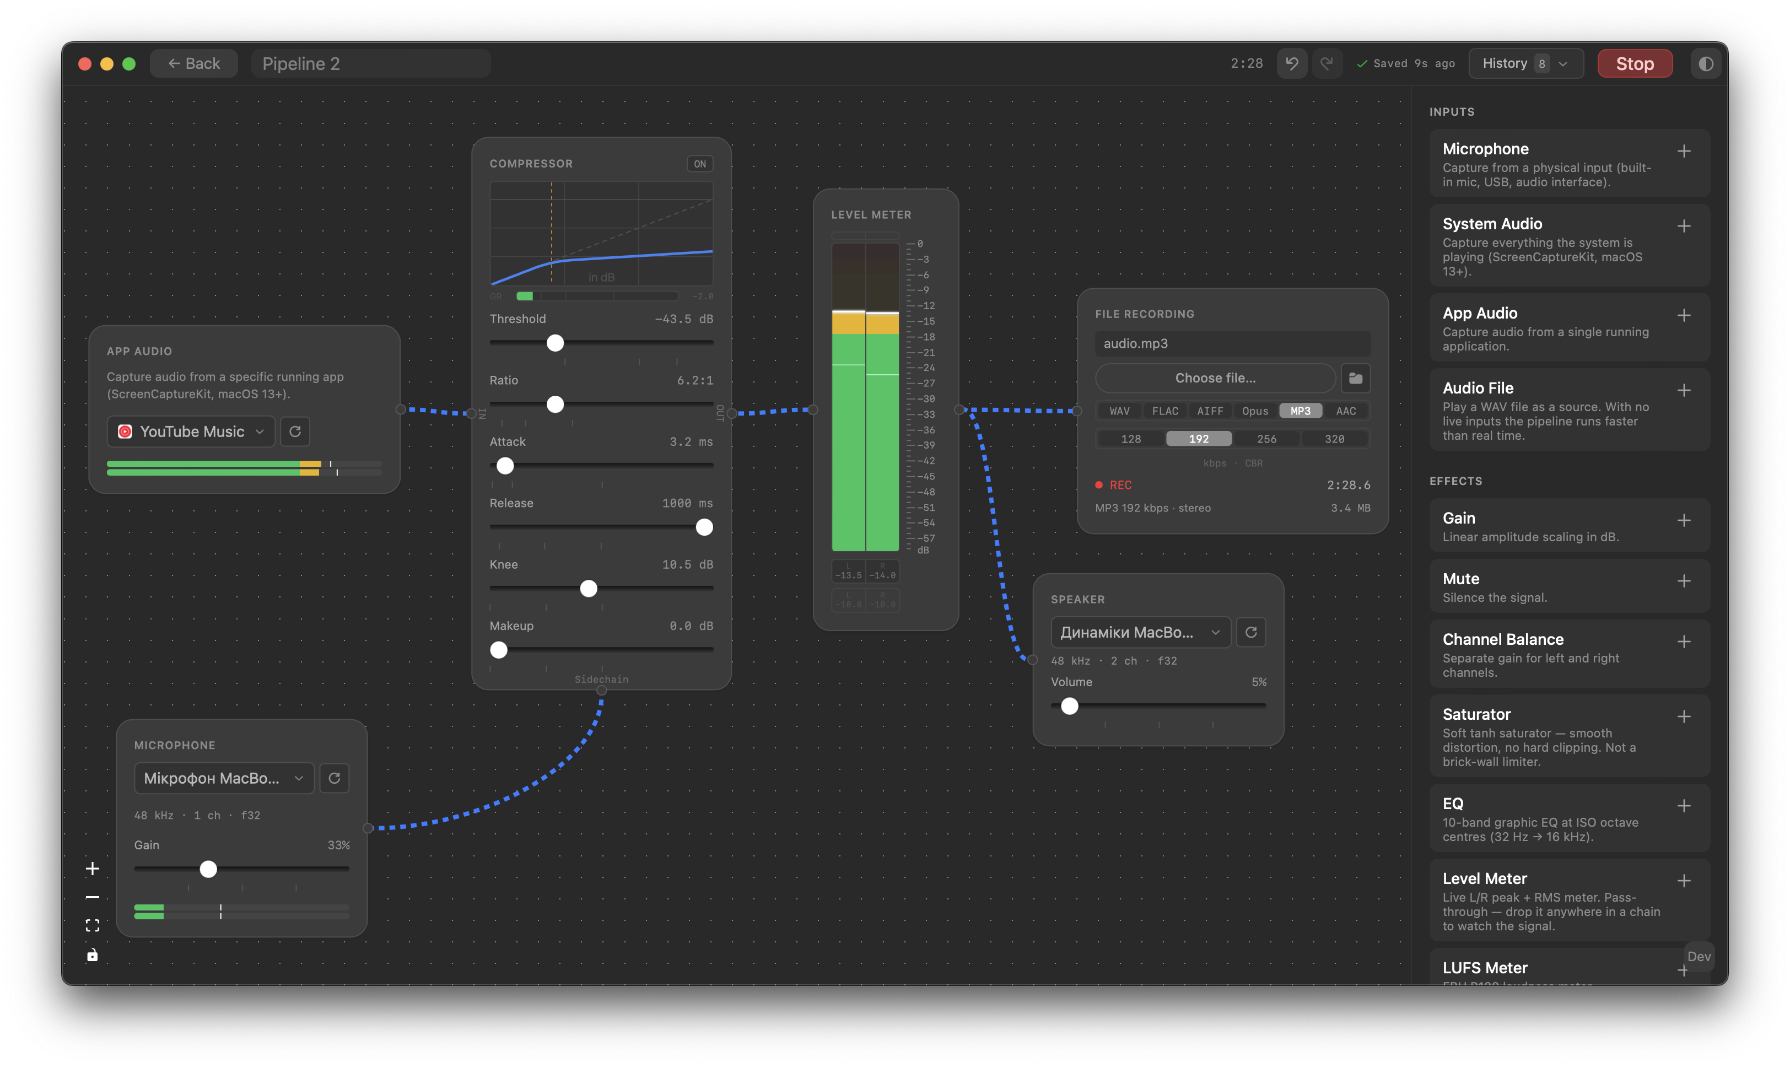Go Back to previous screen
The width and height of the screenshot is (1790, 1067).
tap(194, 63)
